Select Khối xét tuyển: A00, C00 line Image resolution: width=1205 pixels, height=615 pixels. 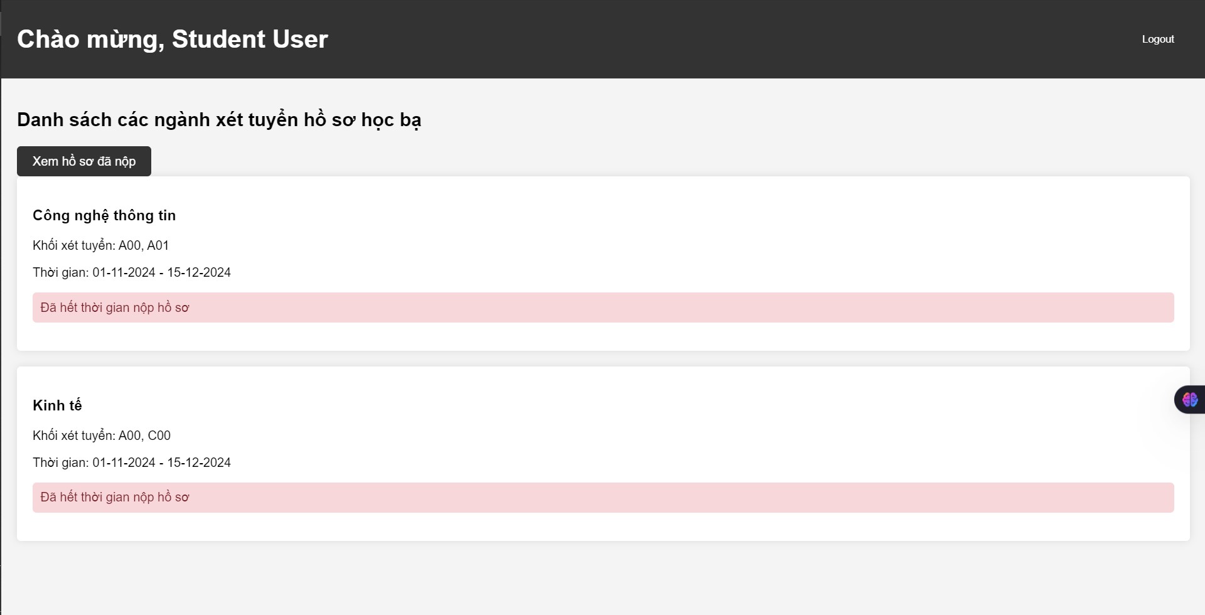[102, 436]
